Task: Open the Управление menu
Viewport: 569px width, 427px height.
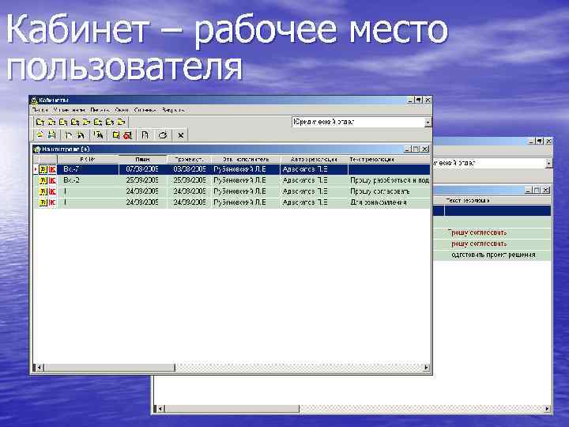Action: [69, 110]
